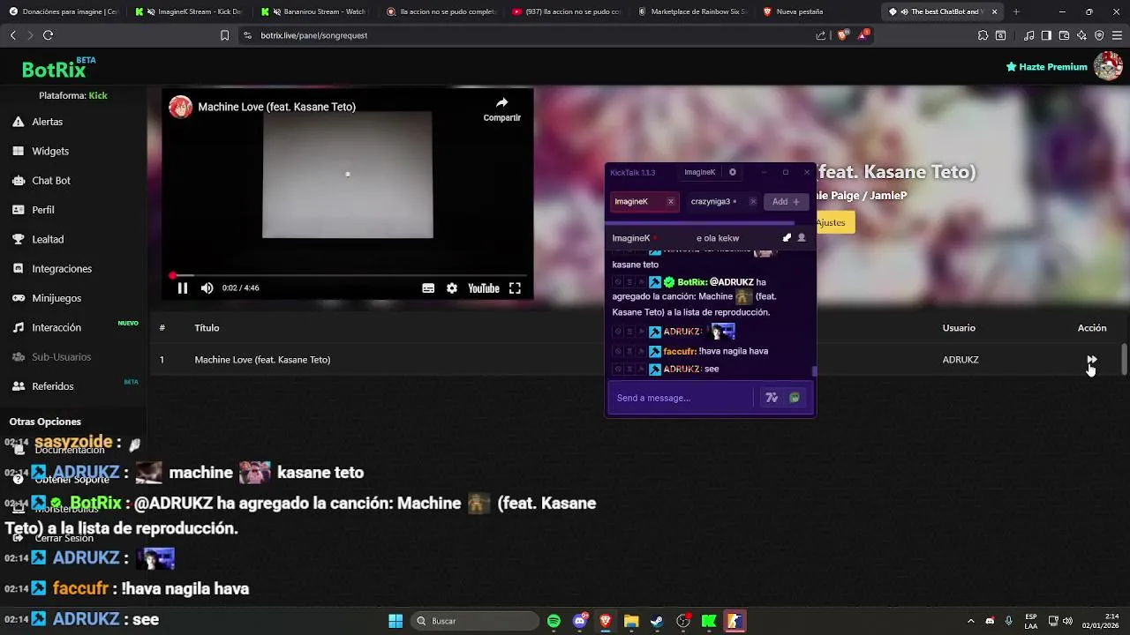
Task: Pause the YouTube video player
Action: [182, 288]
